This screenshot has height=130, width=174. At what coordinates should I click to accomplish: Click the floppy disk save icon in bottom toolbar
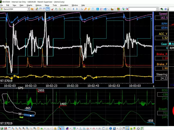(x=114, y=128)
